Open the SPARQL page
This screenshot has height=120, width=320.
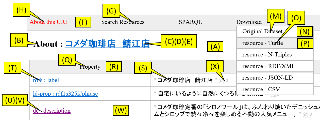pos(190,22)
